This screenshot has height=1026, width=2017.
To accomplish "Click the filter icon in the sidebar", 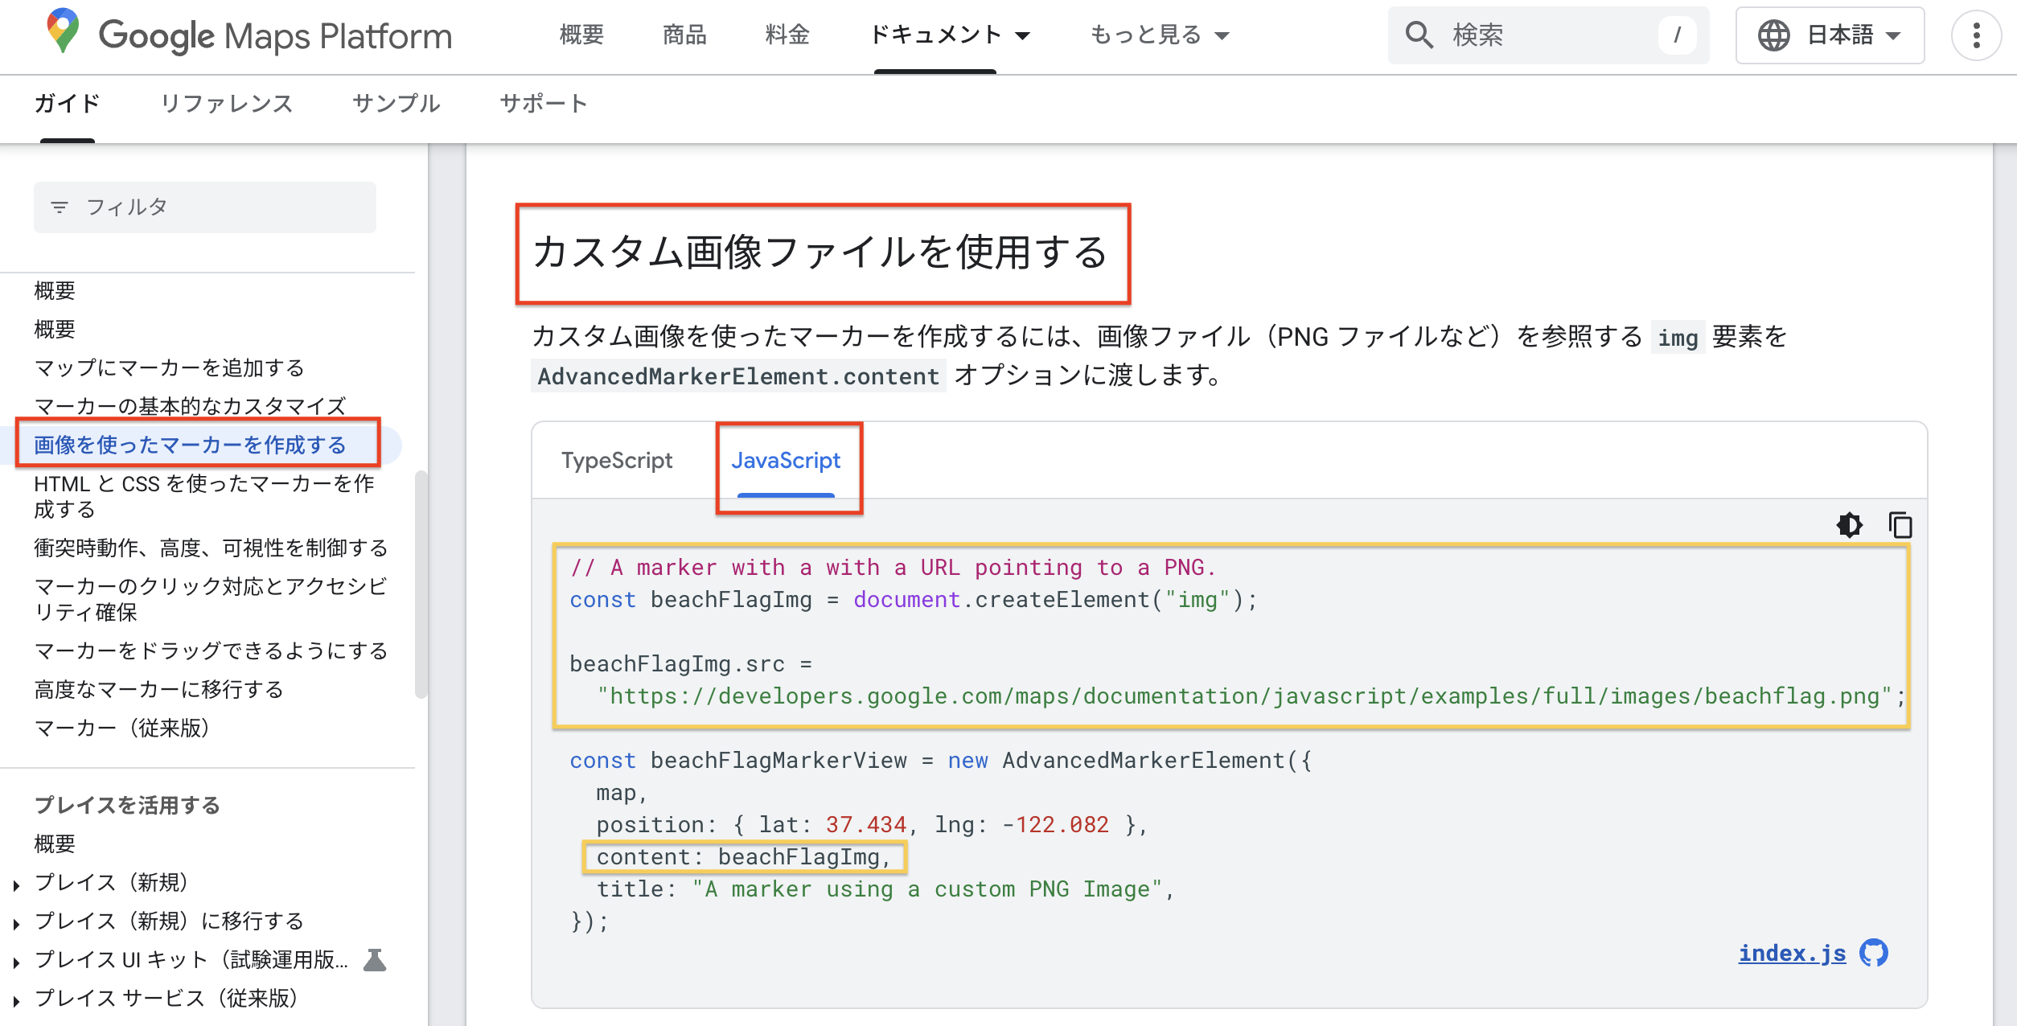I will (60, 207).
